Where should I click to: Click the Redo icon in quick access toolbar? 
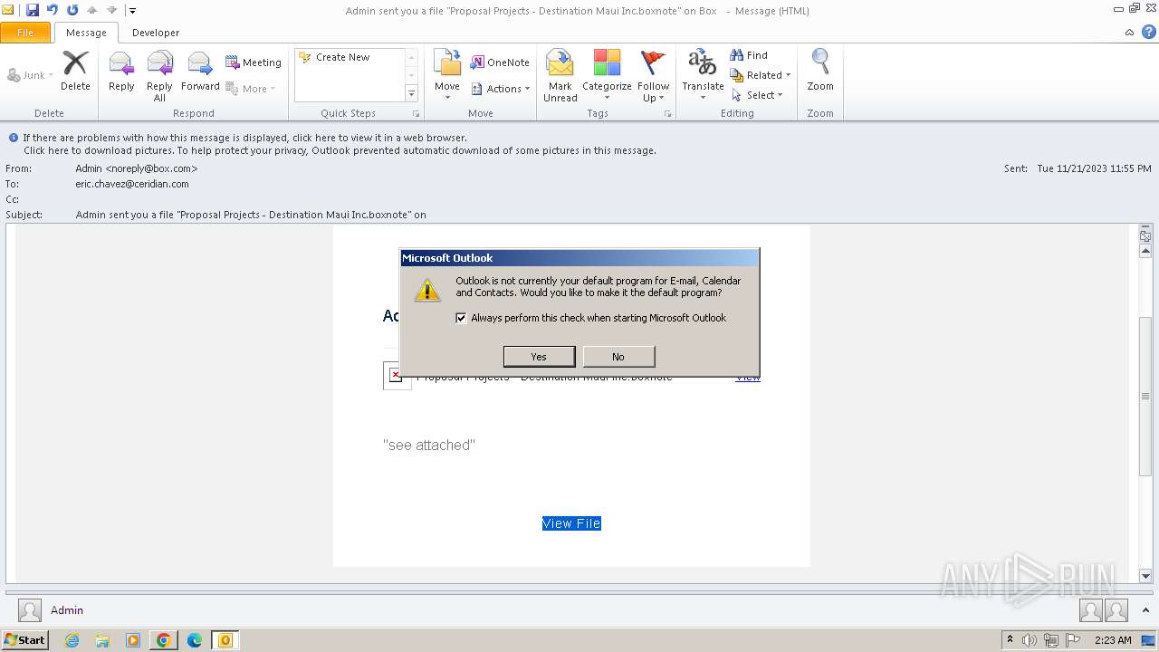tap(72, 10)
